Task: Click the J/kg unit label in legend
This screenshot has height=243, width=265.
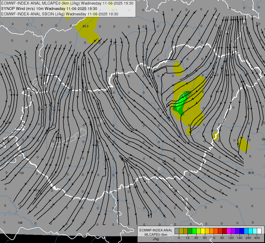Action: (156, 239)
